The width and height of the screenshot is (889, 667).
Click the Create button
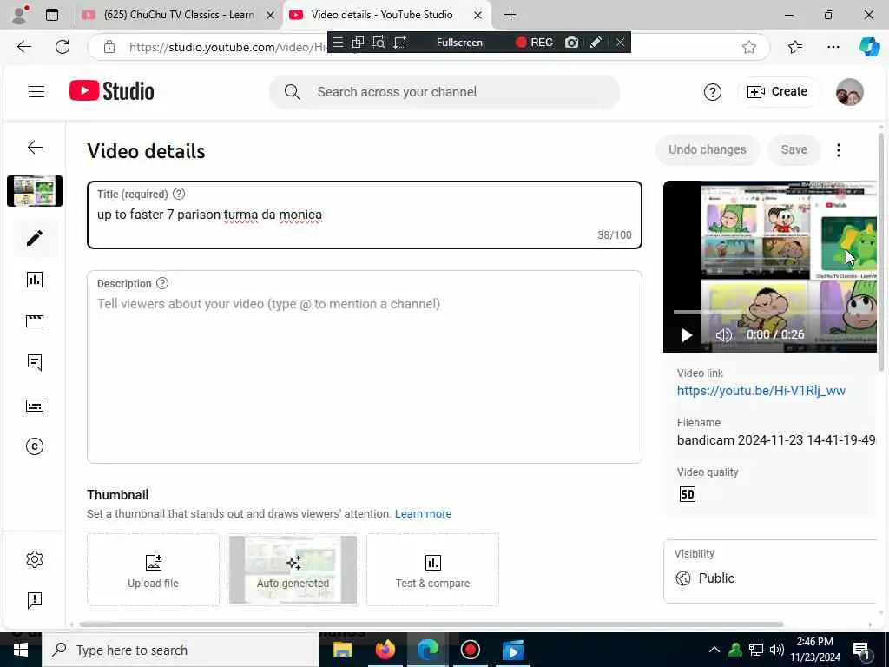point(777,91)
